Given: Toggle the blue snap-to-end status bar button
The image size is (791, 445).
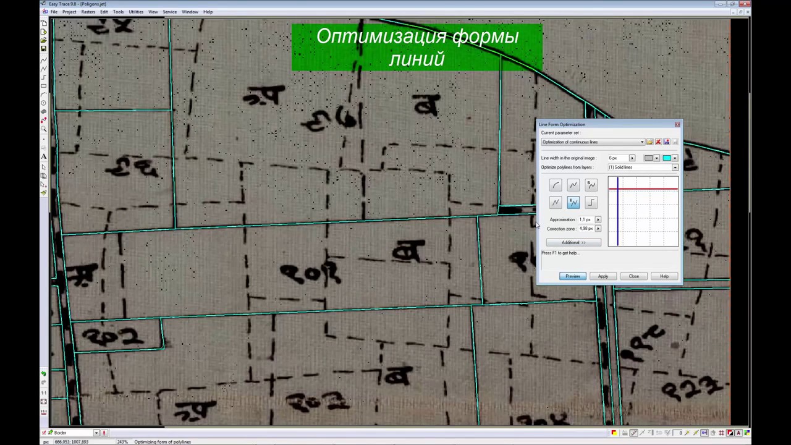Looking at the screenshot, I should click(704, 433).
